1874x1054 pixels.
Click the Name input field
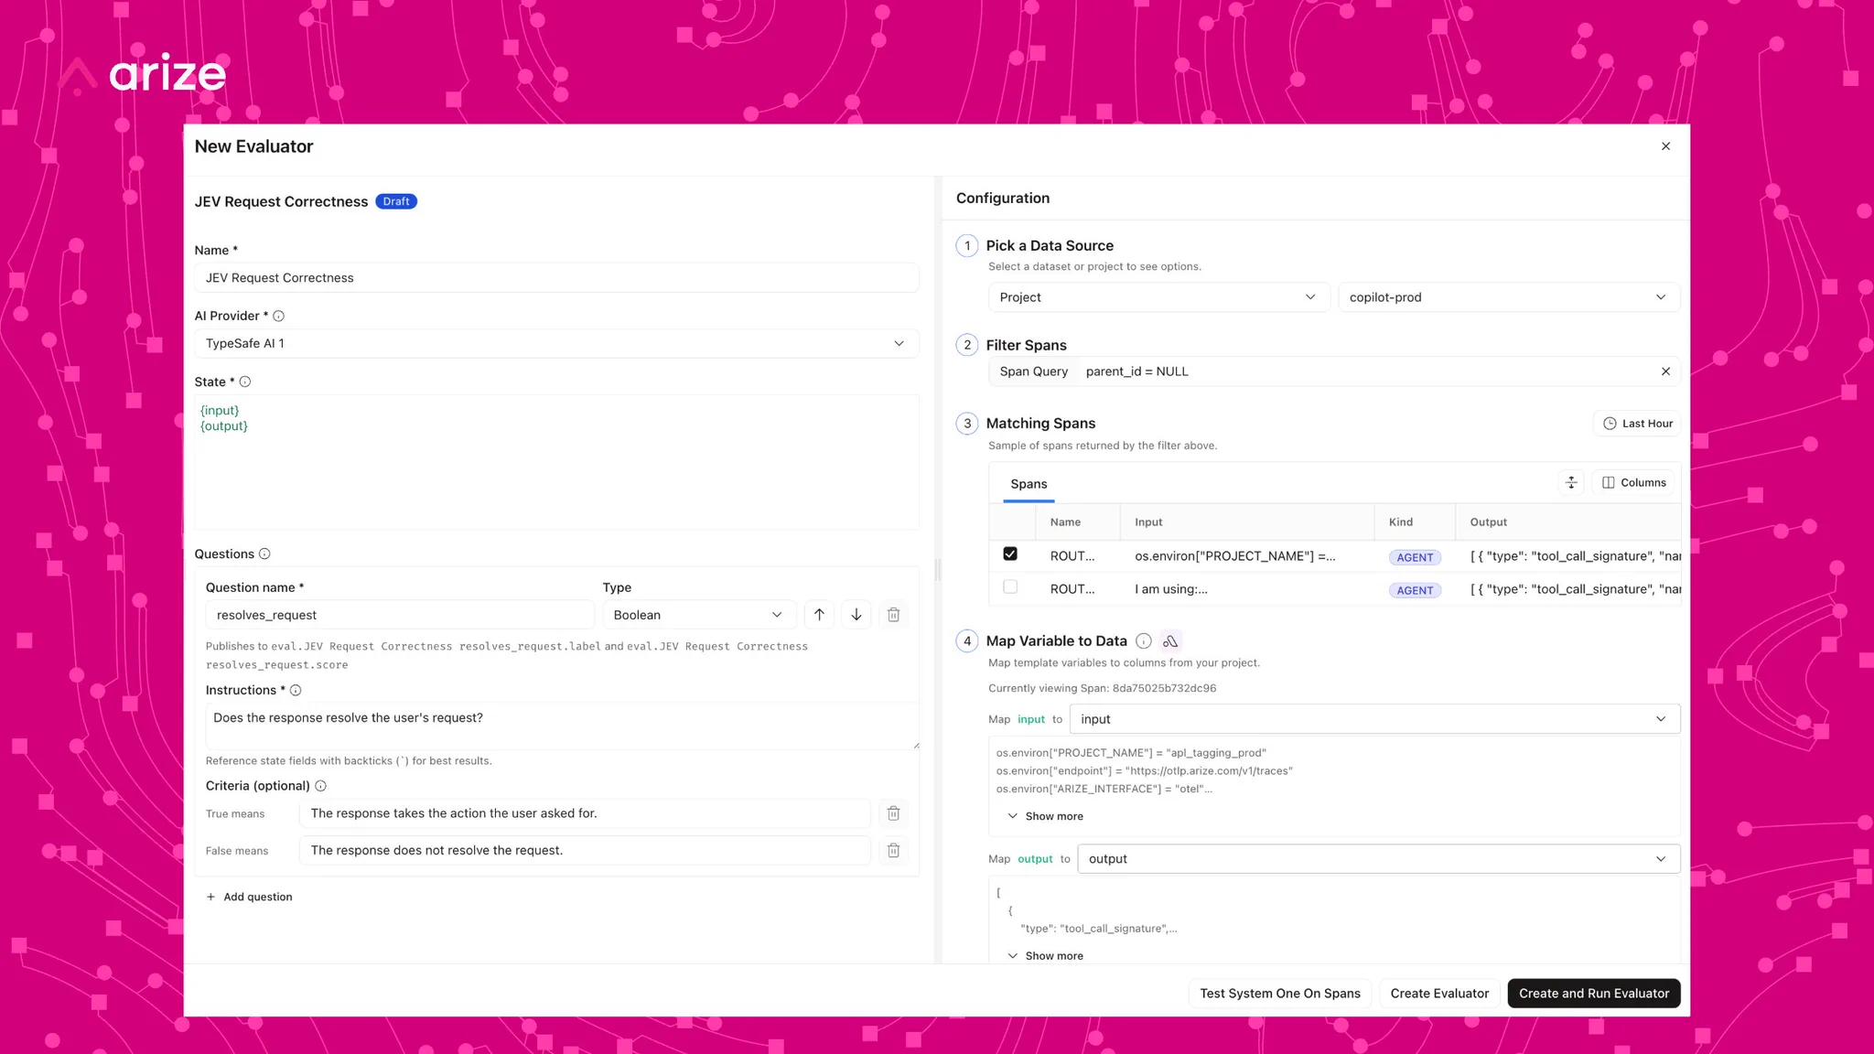[x=556, y=278]
